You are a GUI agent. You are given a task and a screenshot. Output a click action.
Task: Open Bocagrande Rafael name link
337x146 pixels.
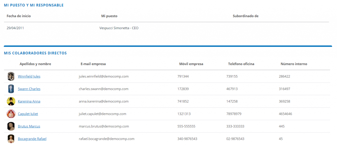coord(32,139)
